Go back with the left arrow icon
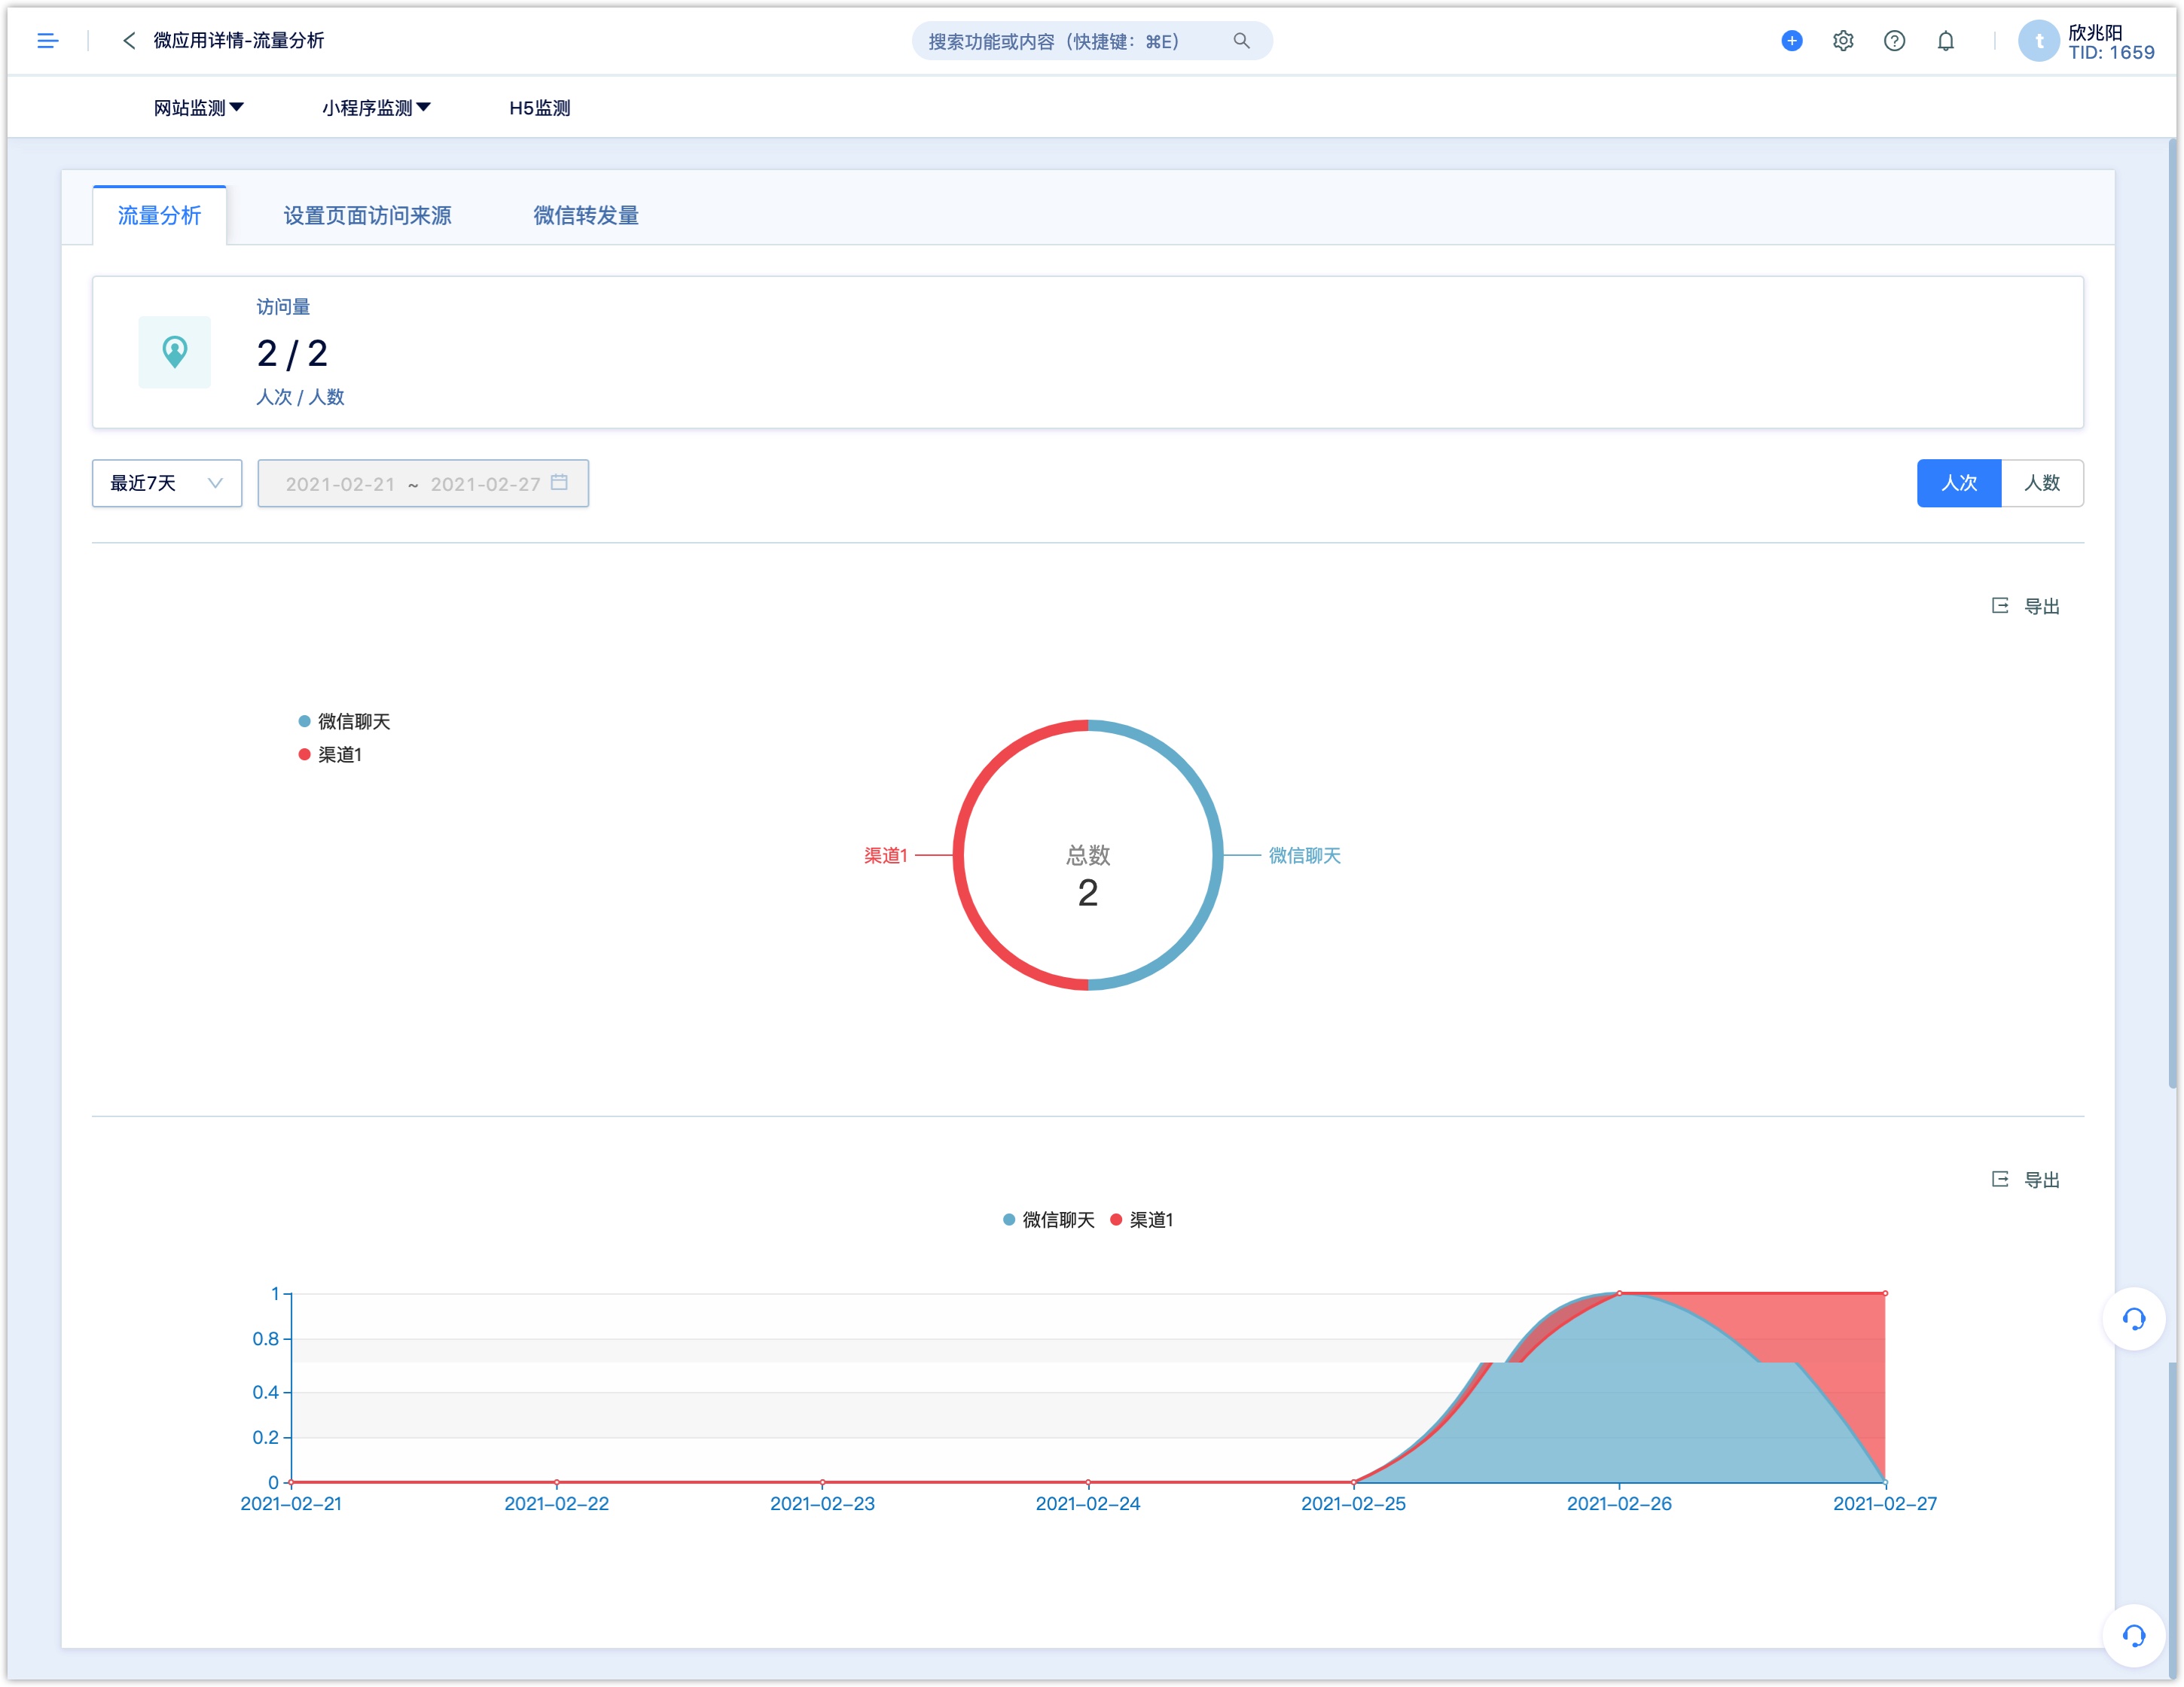 [x=129, y=41]
